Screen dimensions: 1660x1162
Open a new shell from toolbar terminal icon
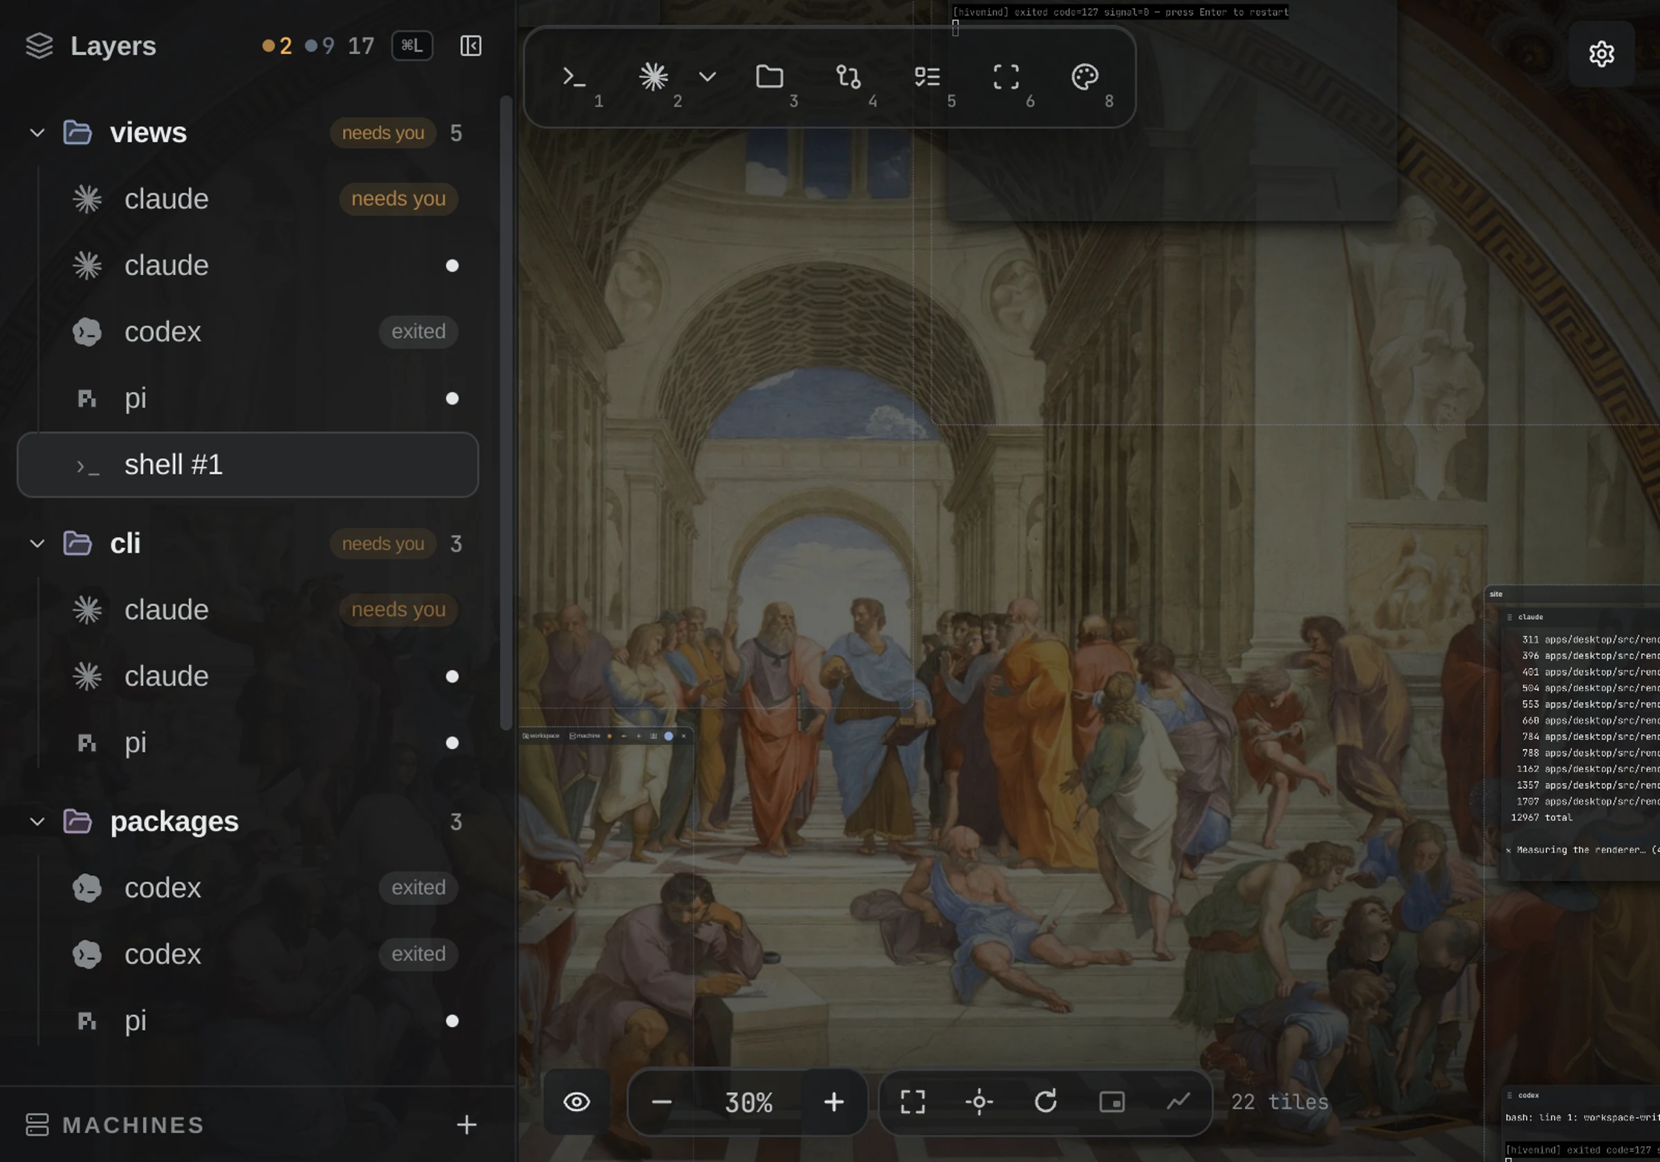[x=574, y=77]
